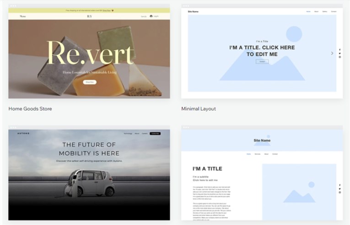The height and width of the screenshot is (225, 350).
Task: Click the Facebook icon in the bottom-right template
Action: (x=340, y=185)
